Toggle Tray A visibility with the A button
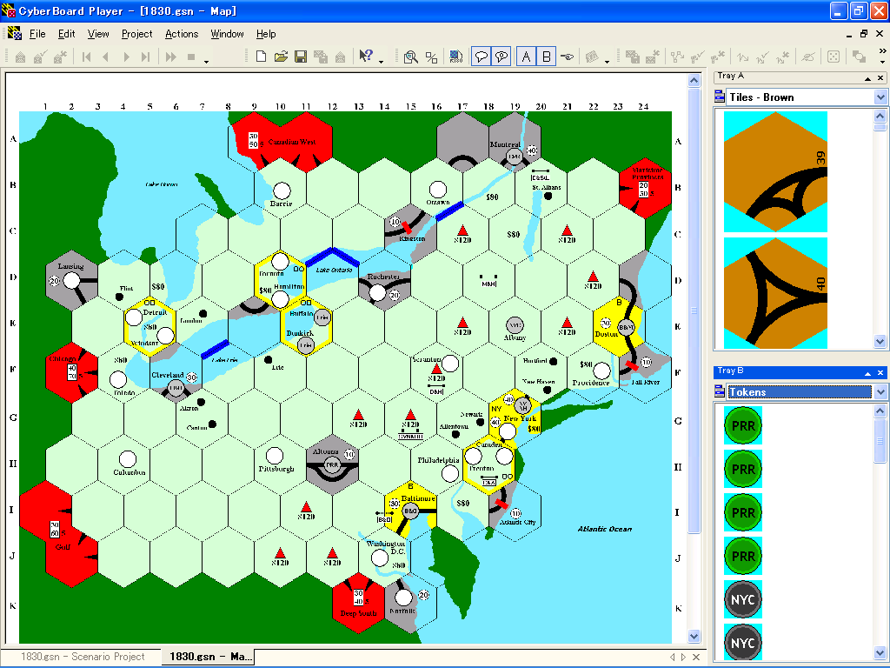Screen dimensions: 890x668 pyautogui.click(x=526, y=57)
